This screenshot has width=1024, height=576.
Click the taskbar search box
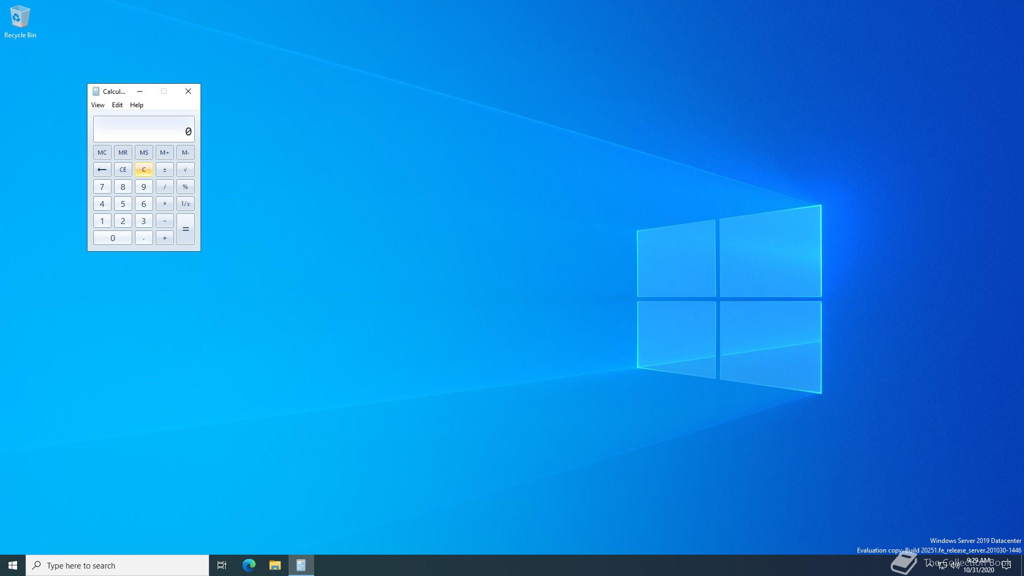tap(117, 565)
